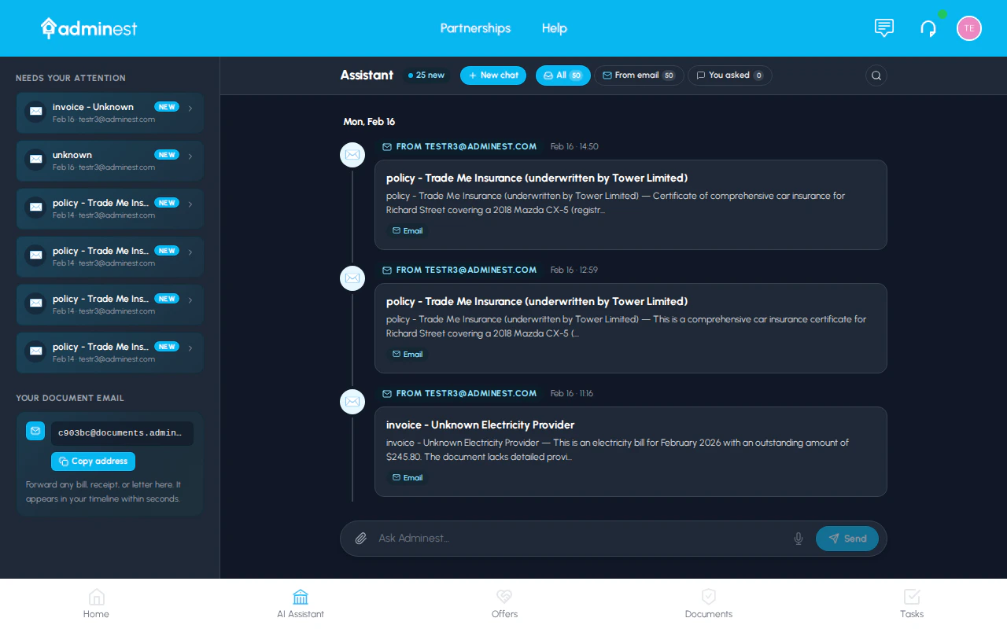The height and width of the screenshot is (629, 1007).
Task: Click the paperclip attach icon
Action: point(361,539)
